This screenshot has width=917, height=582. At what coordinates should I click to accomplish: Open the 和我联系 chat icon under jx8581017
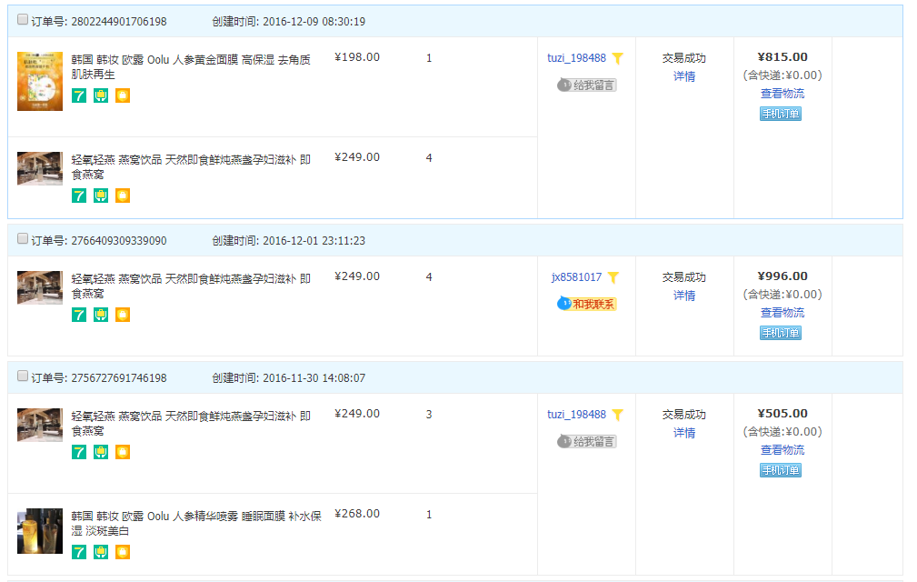pos(587,304)
